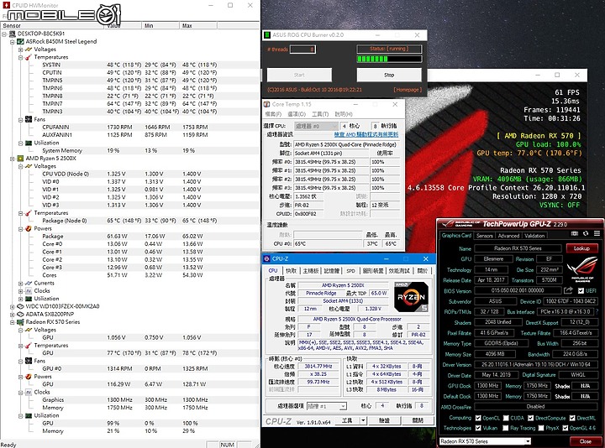605x448 pixels.
Task: Click the Lookup button in GPU-Z
Action: 581,248
